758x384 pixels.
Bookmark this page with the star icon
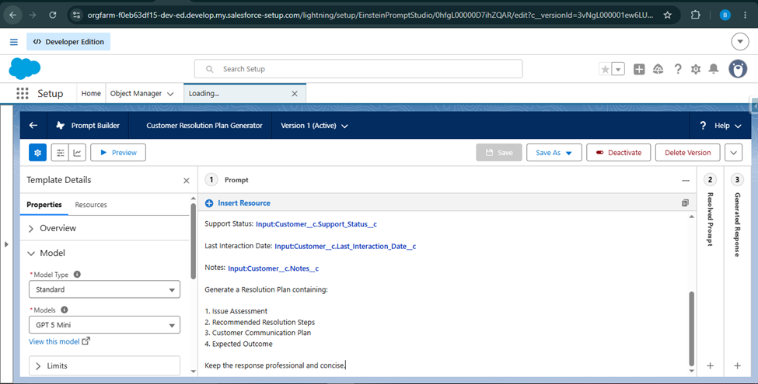(668, 15)
